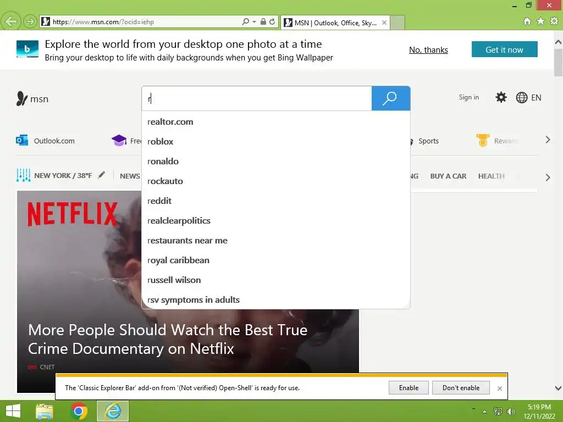The width and height of the screenshot is (563, 422).
Task: Open the Sports shortcut link
Action: pos(428,141)
